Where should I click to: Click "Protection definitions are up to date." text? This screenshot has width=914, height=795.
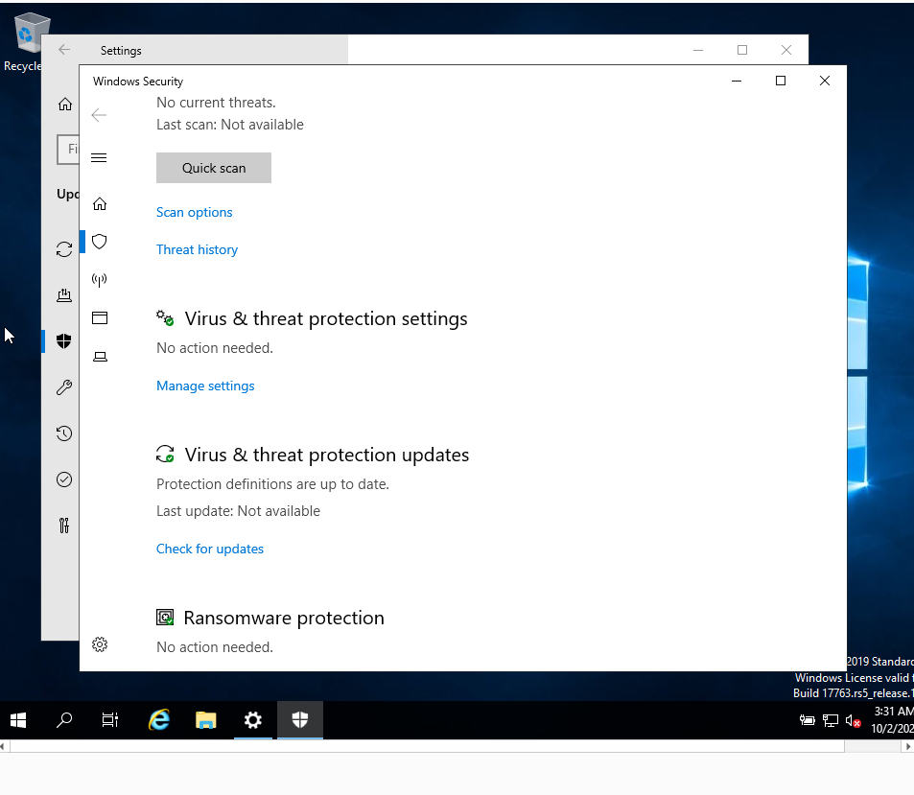point(272,484)
